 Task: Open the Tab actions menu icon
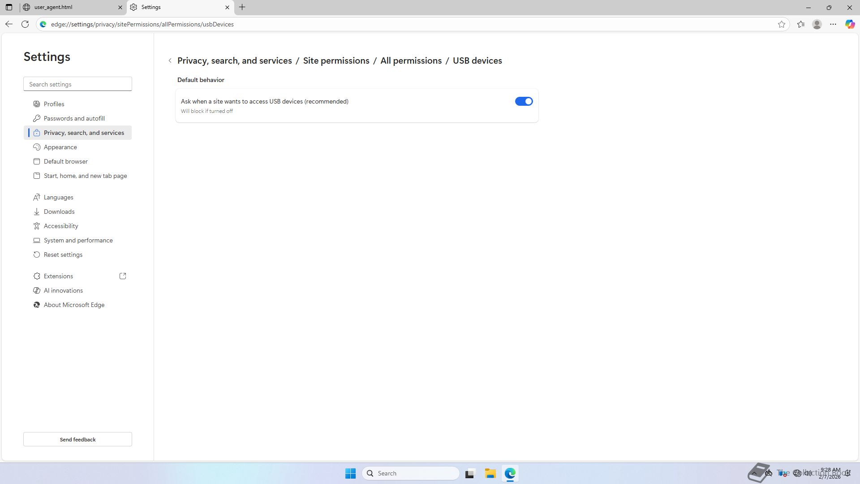tap(9, 7)
